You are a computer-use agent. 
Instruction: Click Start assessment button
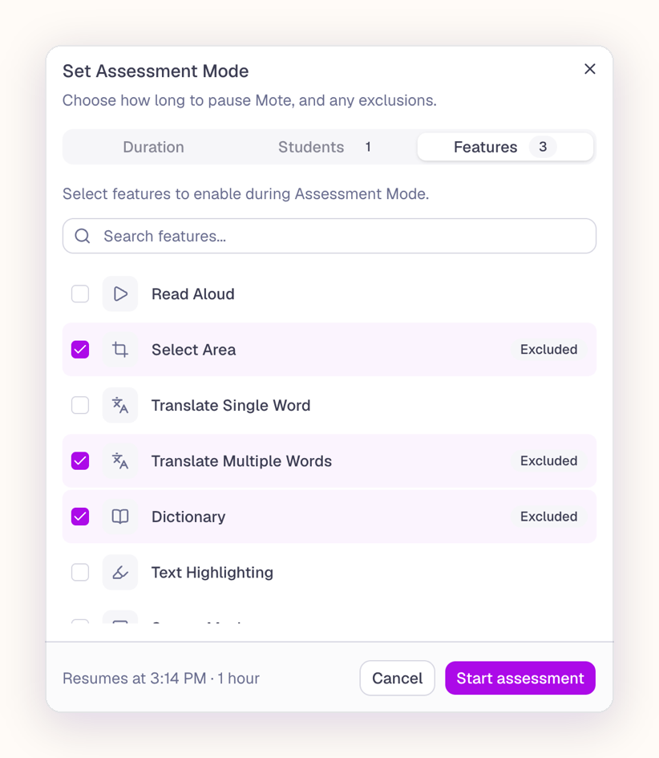pyautogui.click(x=520, y=679)
